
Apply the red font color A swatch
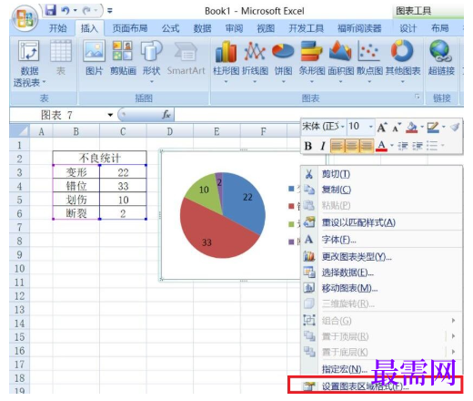382,146
